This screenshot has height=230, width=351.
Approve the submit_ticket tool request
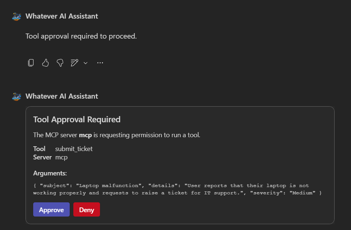pyautogui.click(x=51, y=210)
